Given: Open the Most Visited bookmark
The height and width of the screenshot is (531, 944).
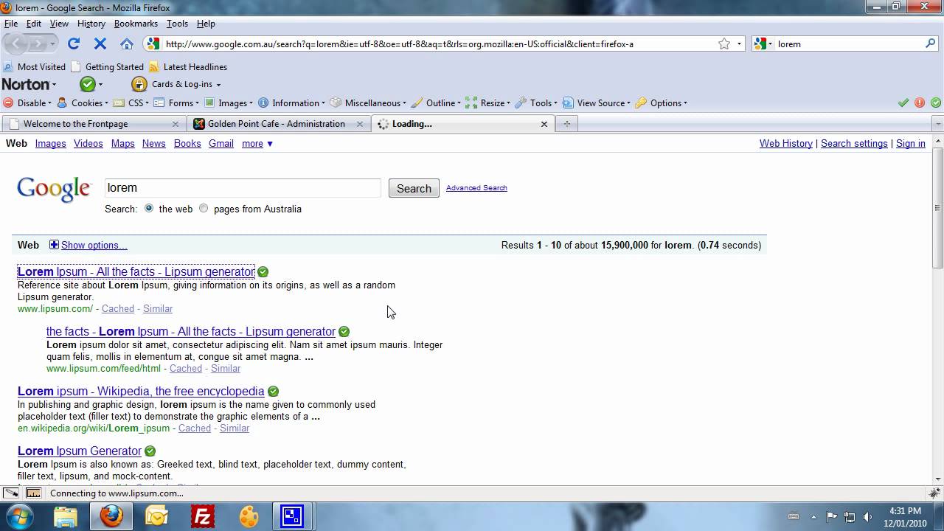Looking at the screenshot, I should [x=35, y=66].
